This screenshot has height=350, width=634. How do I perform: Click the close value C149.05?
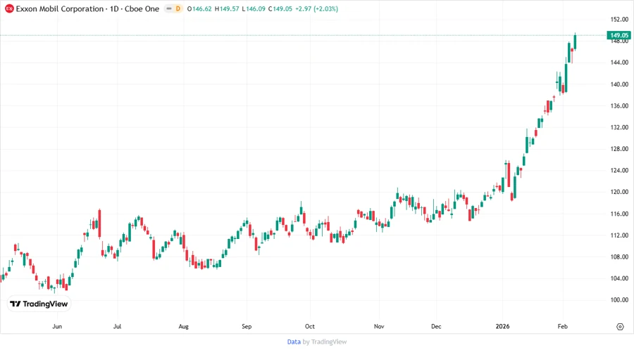[x=280, y=9]
